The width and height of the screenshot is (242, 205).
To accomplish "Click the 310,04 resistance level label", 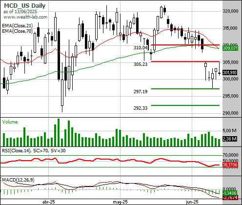I will coord(141,48).
